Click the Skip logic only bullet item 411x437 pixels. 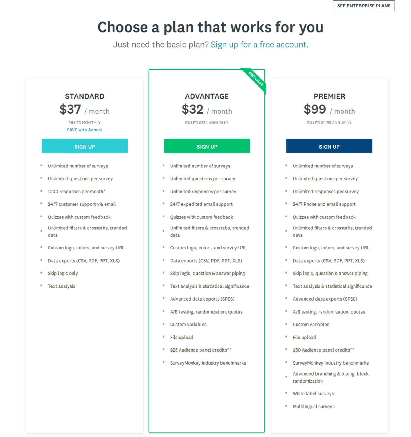tap(63, 273)
